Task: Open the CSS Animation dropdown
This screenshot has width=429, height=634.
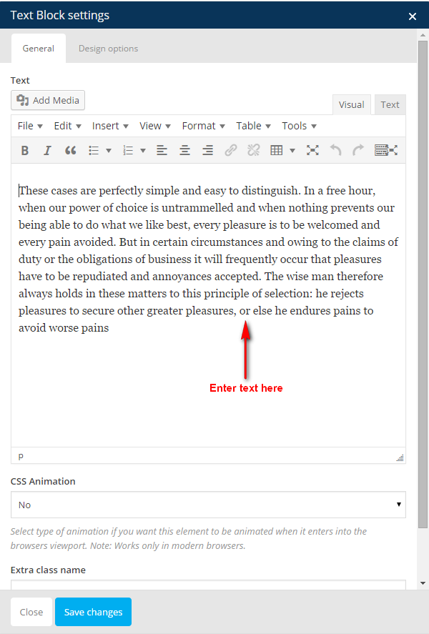Action: click(x=208, y=505)
